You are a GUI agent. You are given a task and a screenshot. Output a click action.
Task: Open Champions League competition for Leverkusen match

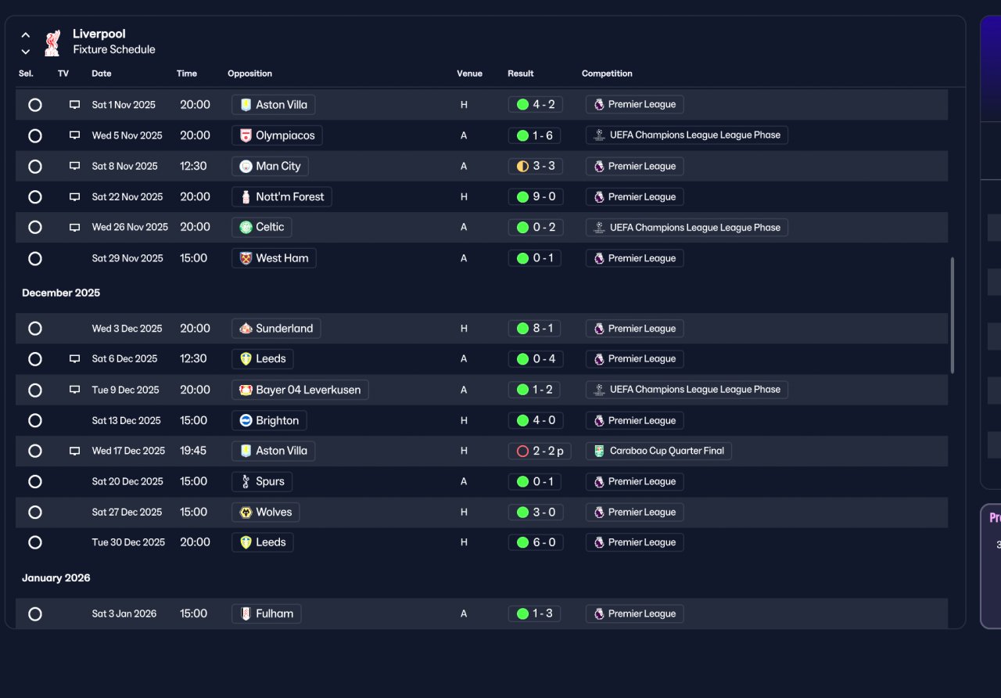[687, 390]
